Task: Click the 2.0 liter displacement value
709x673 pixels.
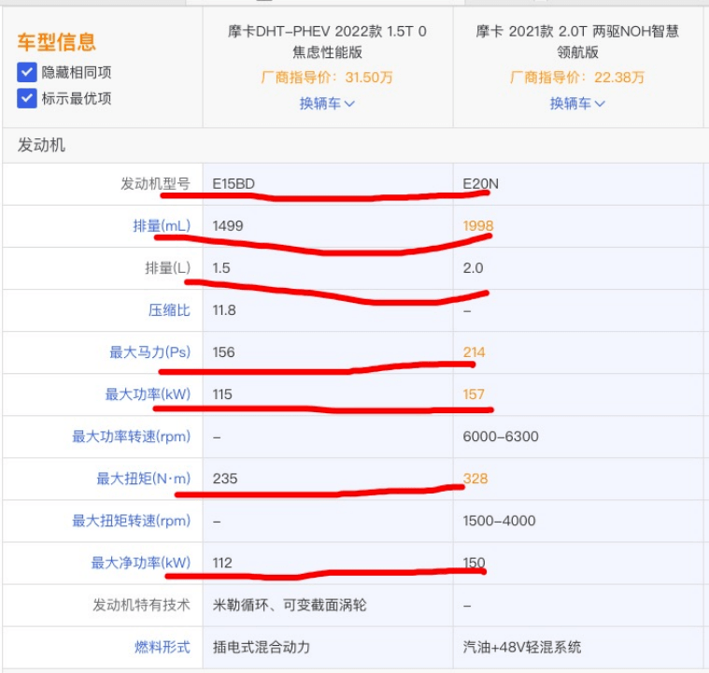Action: 473,268
